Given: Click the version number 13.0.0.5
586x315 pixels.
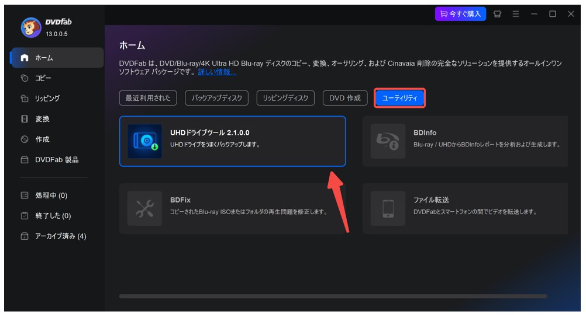Looking at the screenshot, I should [56, 34].
